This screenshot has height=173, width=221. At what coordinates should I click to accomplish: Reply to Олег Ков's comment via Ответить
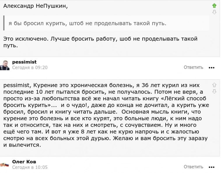pos(193,167)
